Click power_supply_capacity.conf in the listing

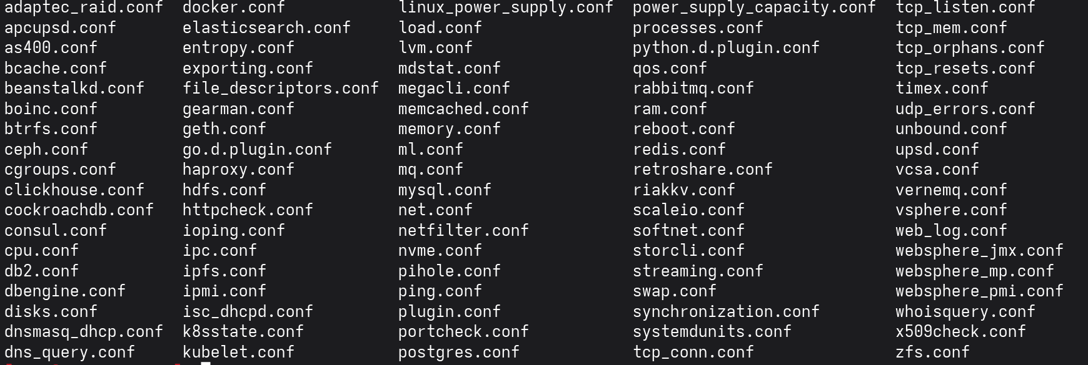click(753, 7)
